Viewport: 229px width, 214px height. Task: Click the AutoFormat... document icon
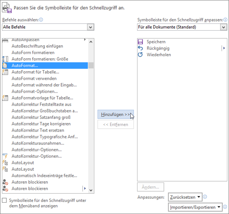pos(5,66)
